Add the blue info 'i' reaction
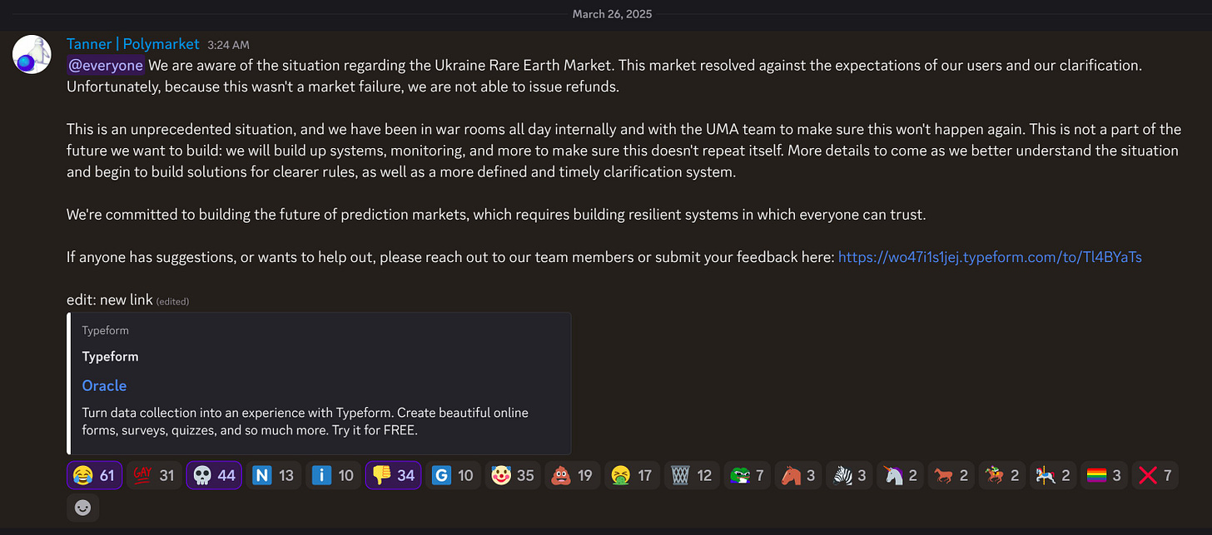The height and width of the screenshot is (535, 1212). tap(333, 475)
